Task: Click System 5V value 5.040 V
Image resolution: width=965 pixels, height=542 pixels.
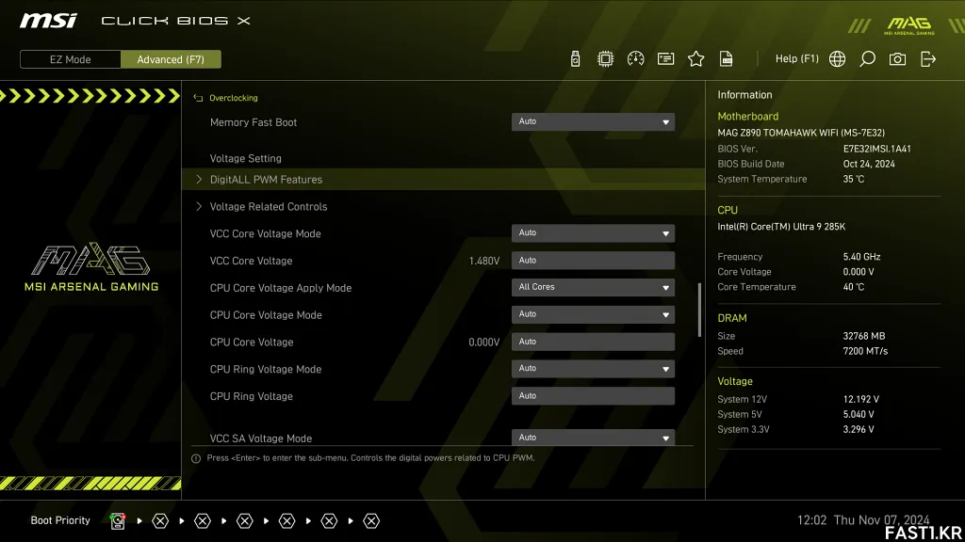Action: click(x=858, y=415)
